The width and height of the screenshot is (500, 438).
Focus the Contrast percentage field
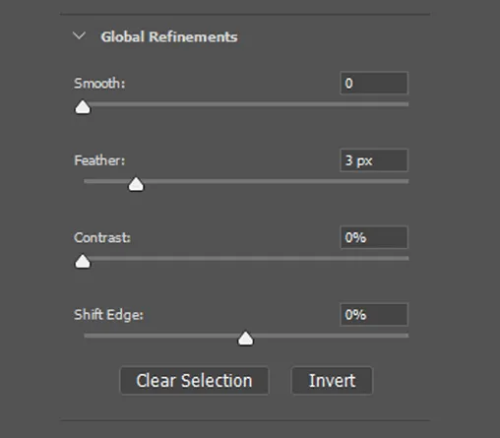tap(374, 237)
